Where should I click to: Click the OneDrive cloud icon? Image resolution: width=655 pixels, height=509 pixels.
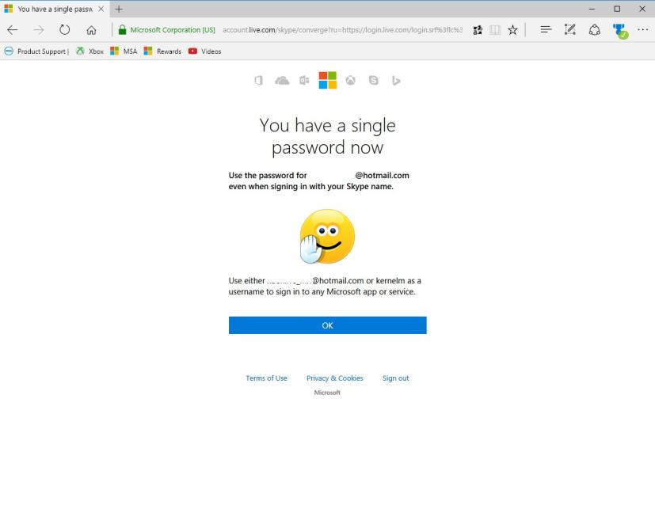point(282,81)
